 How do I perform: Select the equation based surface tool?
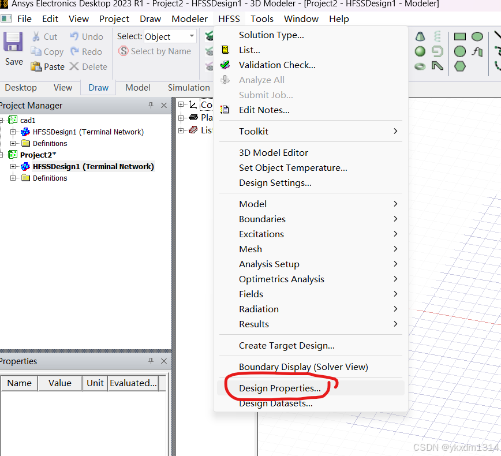(477, 51)
